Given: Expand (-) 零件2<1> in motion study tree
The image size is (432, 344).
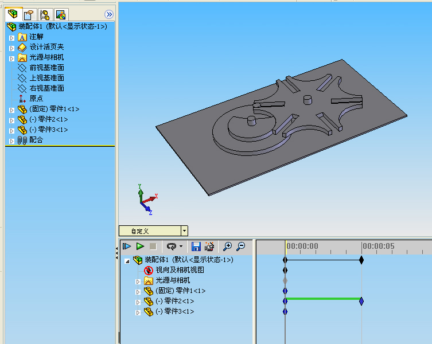Looking at the screenshot, I should [x=138, y=302].
